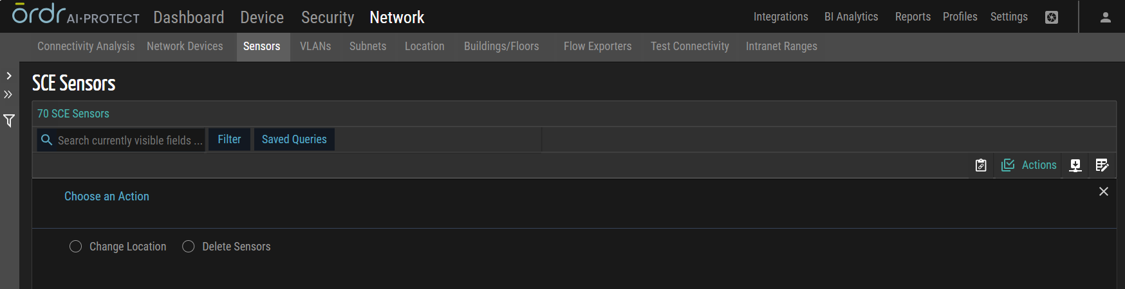Click the clipboard icon in the toolbar
The width and height of the screenshot is (1125, 289).
[x=981, y=166]
